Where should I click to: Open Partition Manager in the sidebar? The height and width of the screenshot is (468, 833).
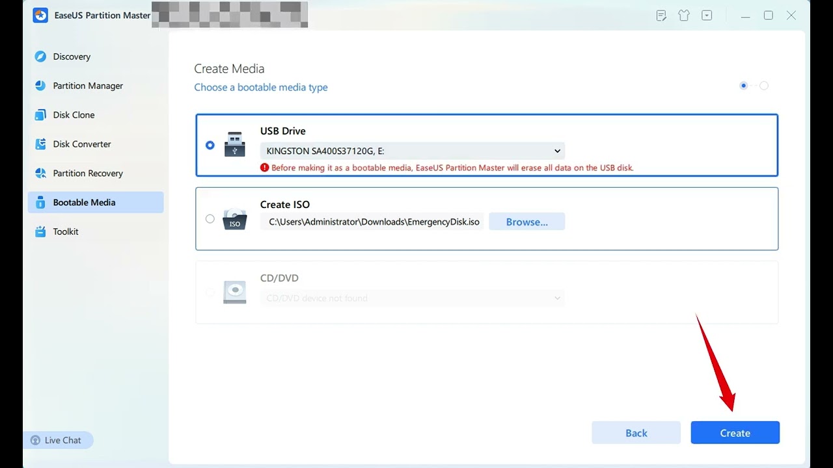pos(96,86)
